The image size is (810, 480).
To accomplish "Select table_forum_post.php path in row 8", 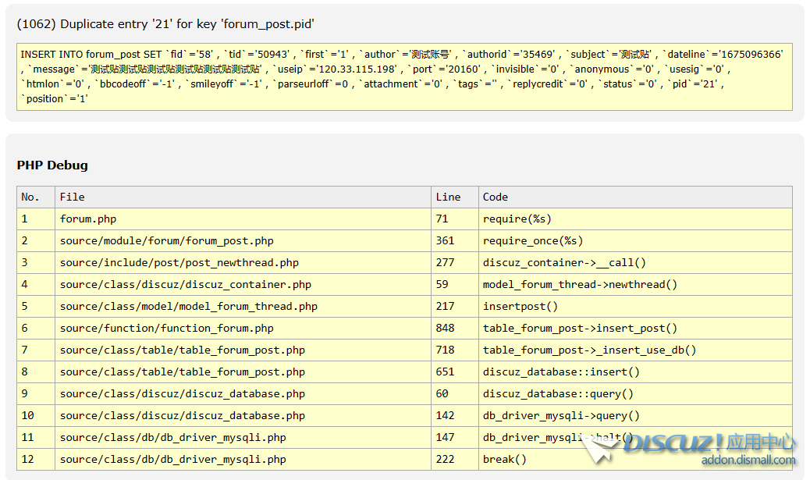I will [x=183, y=372].
